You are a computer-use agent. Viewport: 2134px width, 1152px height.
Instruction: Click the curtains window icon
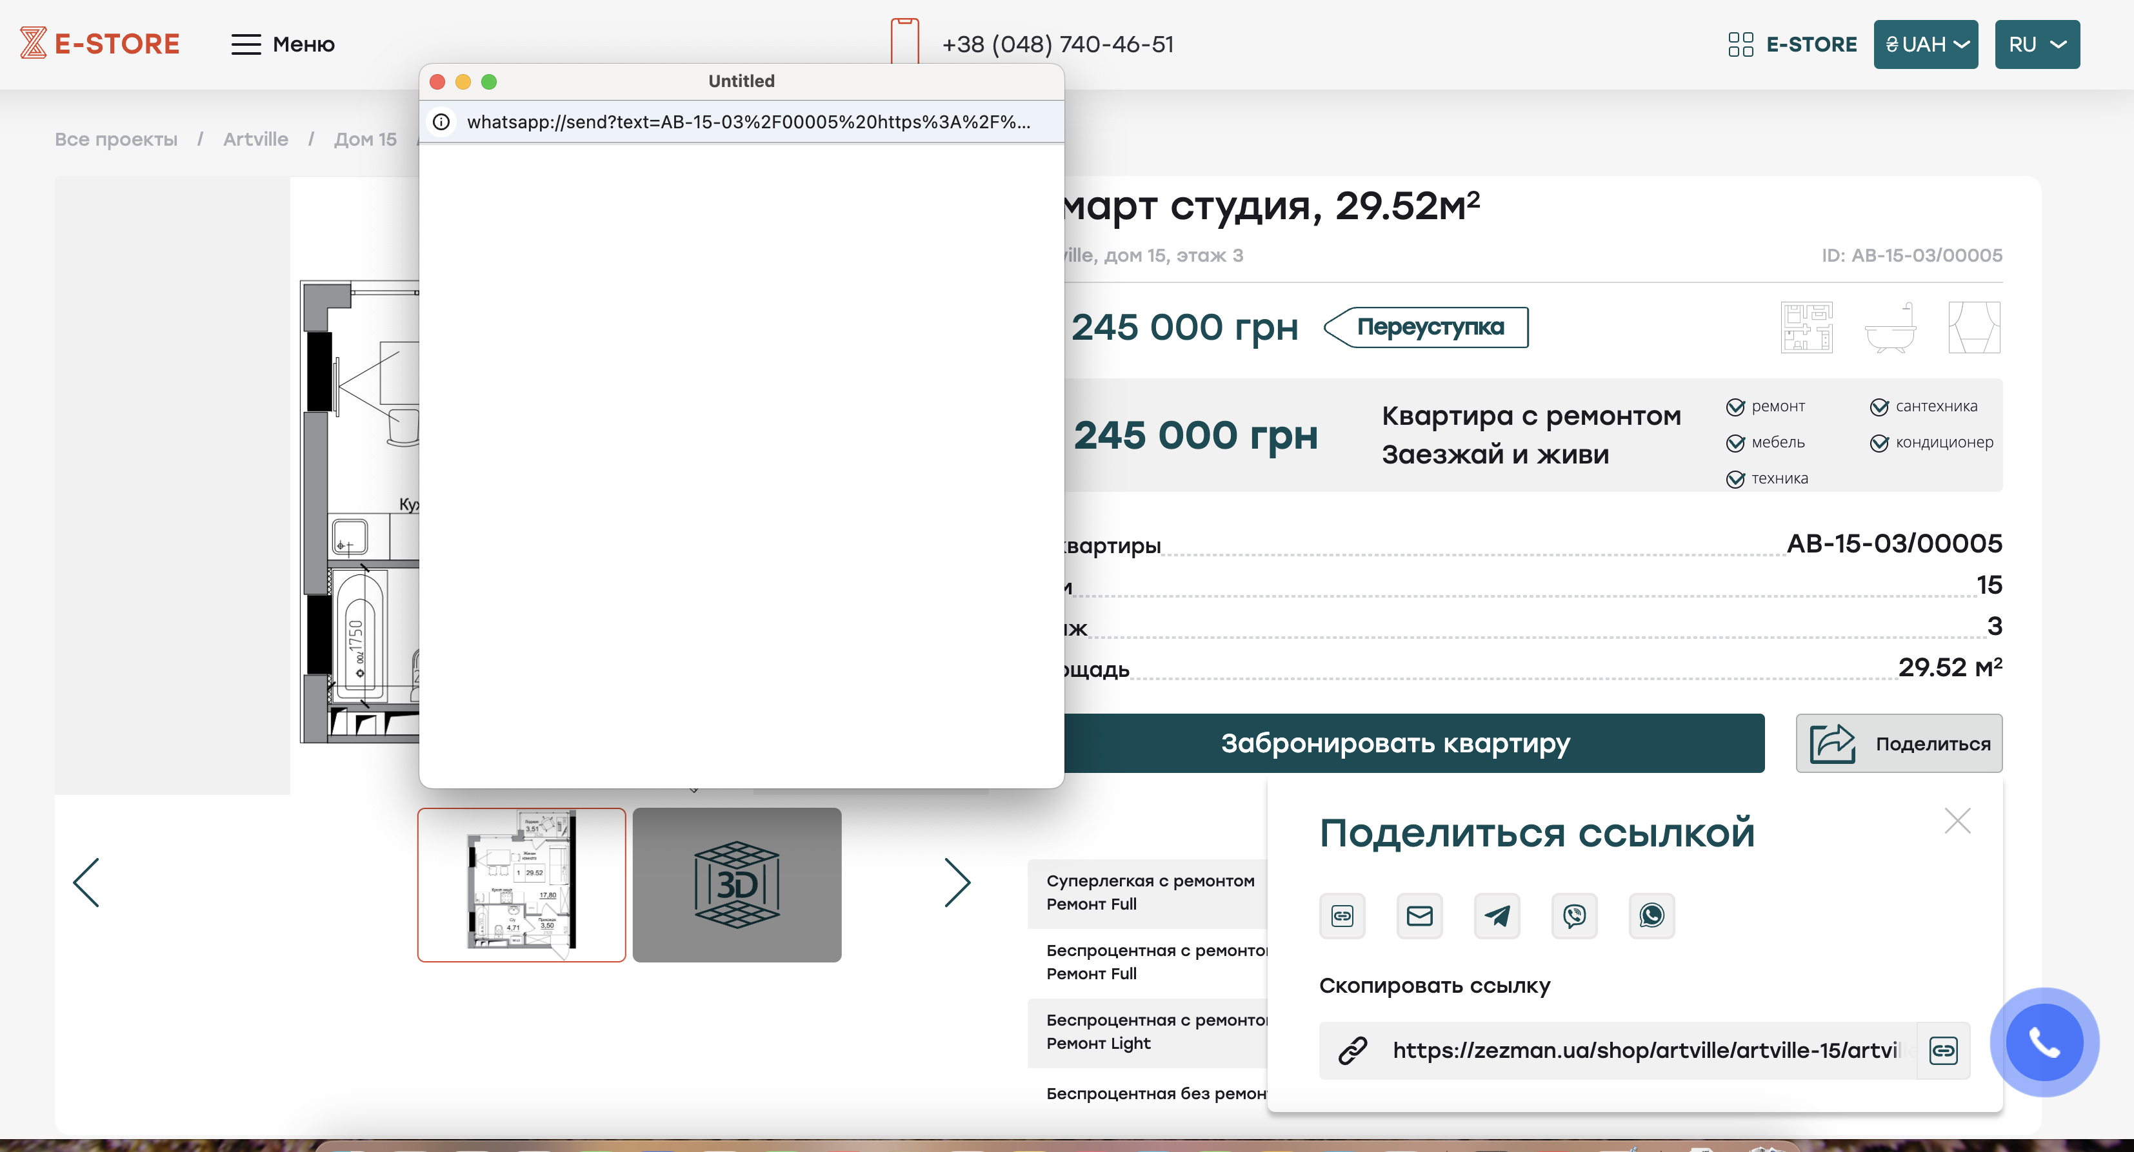[x=1974, y=327]
